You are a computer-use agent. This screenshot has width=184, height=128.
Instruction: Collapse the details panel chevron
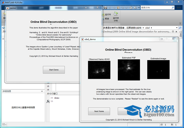coord(42,91)
